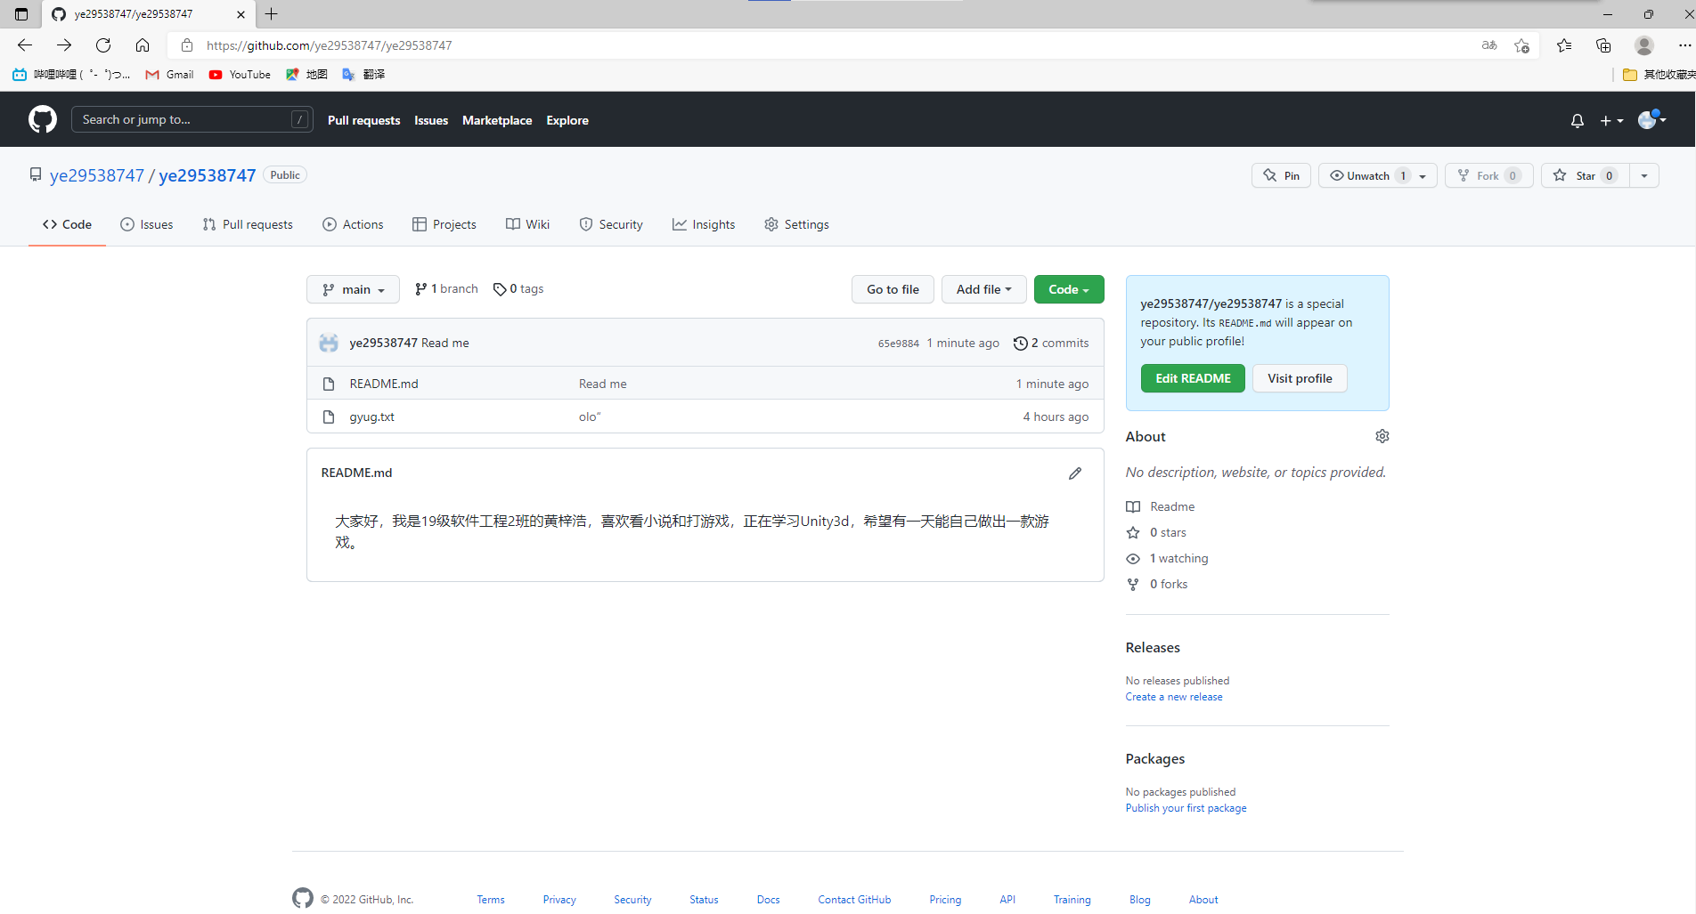Open the browser collections icon
1696x914 pixels.
click(x=1603, y=45)
